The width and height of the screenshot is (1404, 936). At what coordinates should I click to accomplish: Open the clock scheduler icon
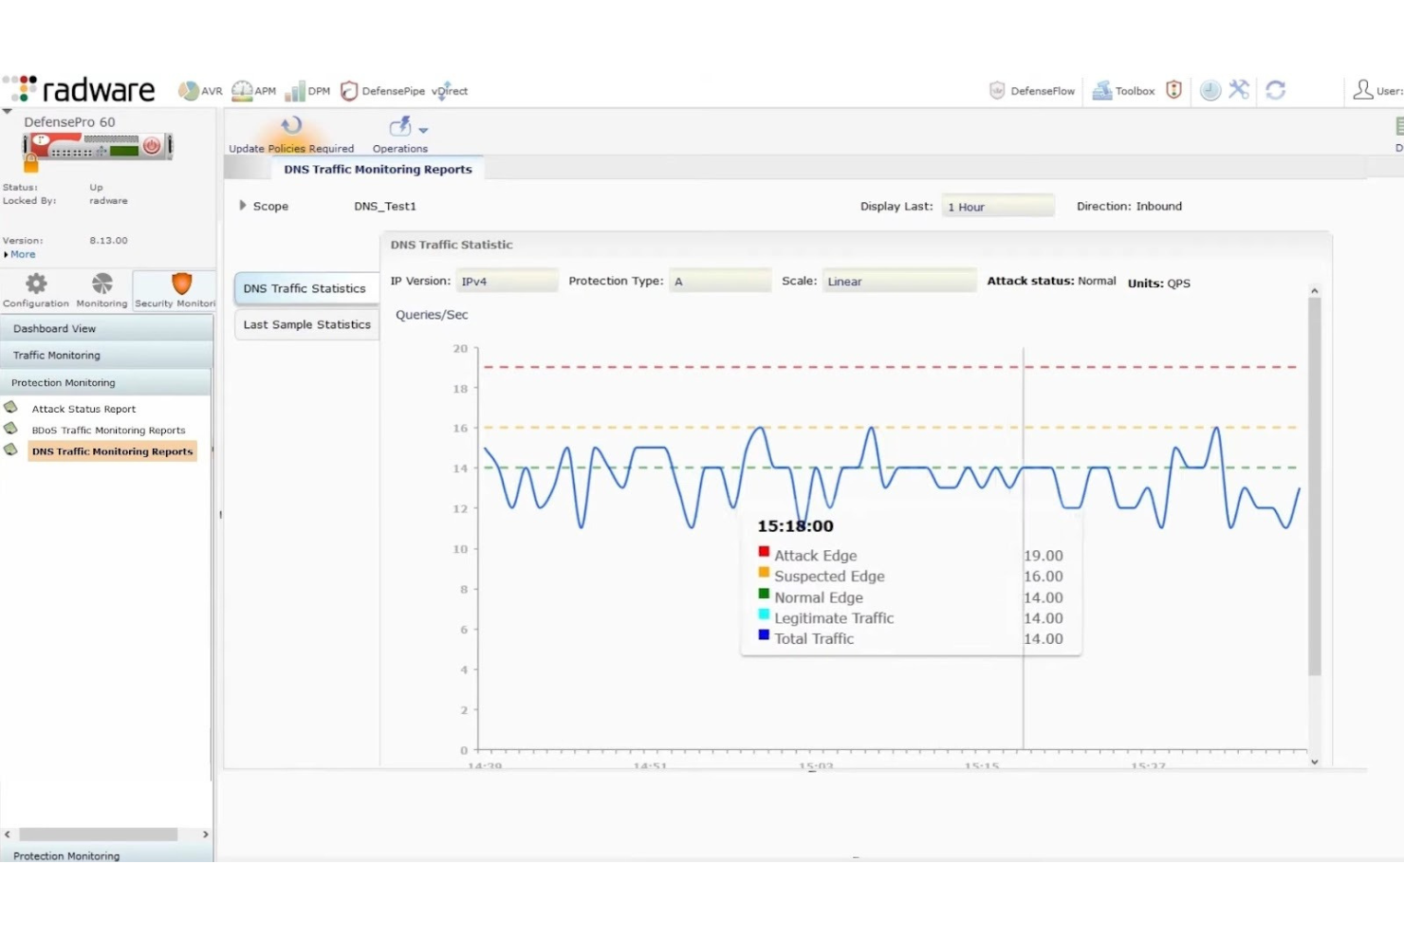1210,90
